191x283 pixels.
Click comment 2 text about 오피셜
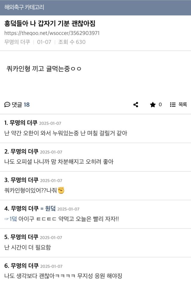[59, 162]
